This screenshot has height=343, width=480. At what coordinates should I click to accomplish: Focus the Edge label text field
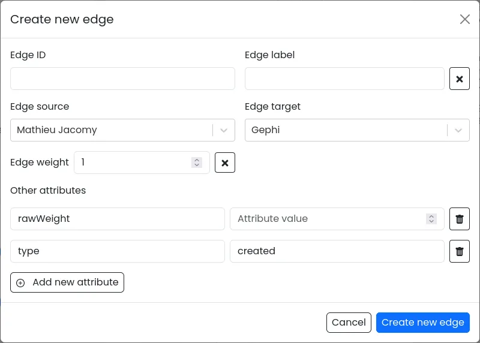click(344, 79)
